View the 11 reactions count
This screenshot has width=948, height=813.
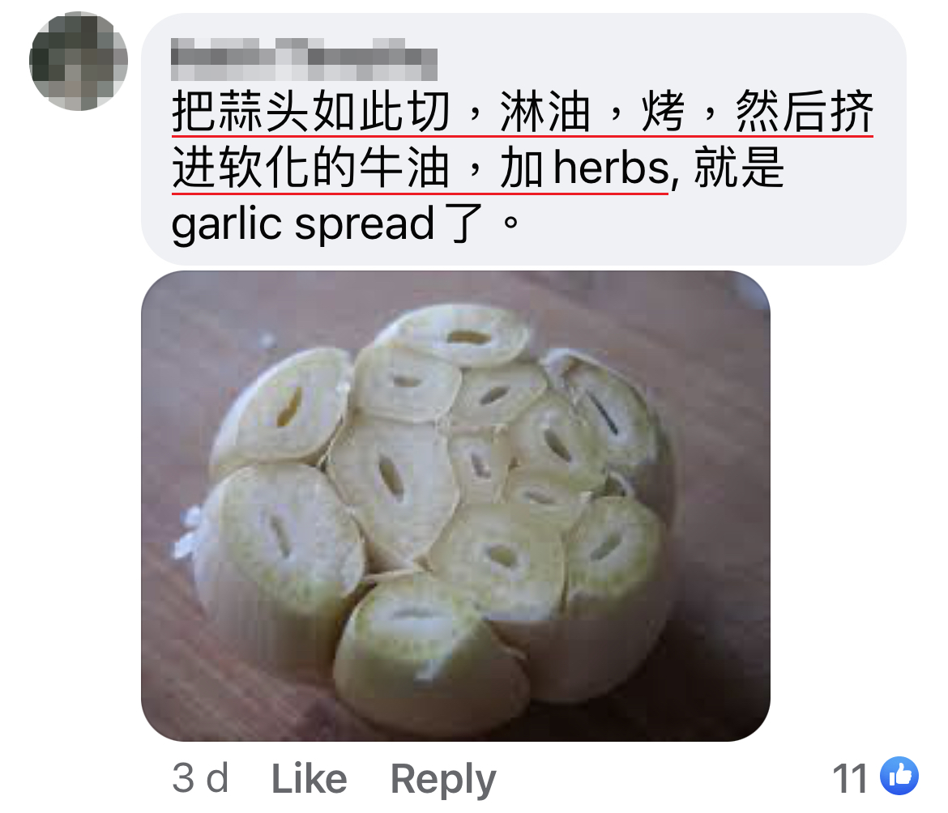[x=849, y=778]
